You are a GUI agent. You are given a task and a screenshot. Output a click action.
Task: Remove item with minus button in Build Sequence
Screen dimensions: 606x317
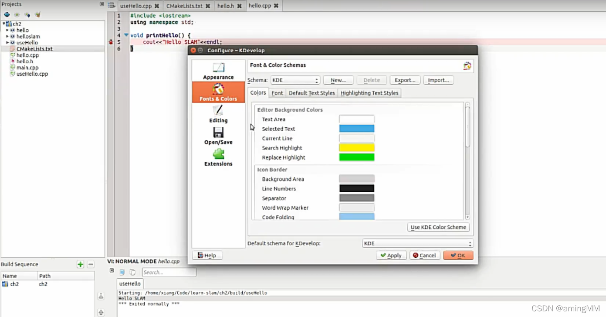click(91, 264)
